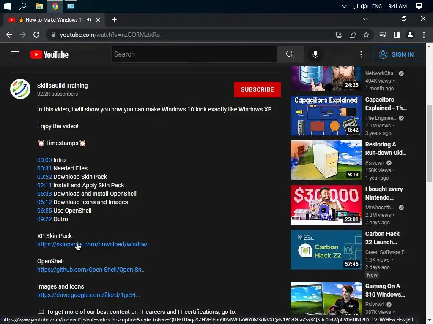Toggle the Chrome side panel
This screenshot has width=433, height=324.
point(397,35)
